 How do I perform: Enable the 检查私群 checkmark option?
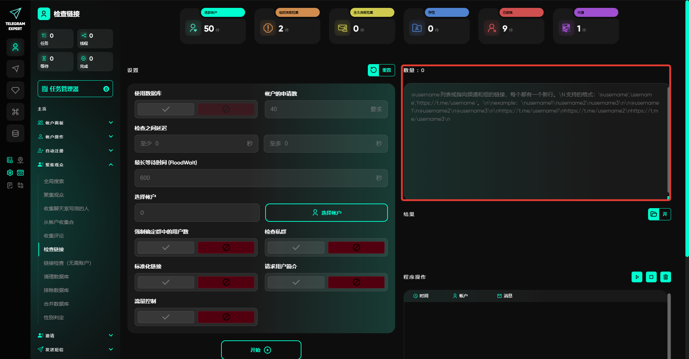coord(296,248)
